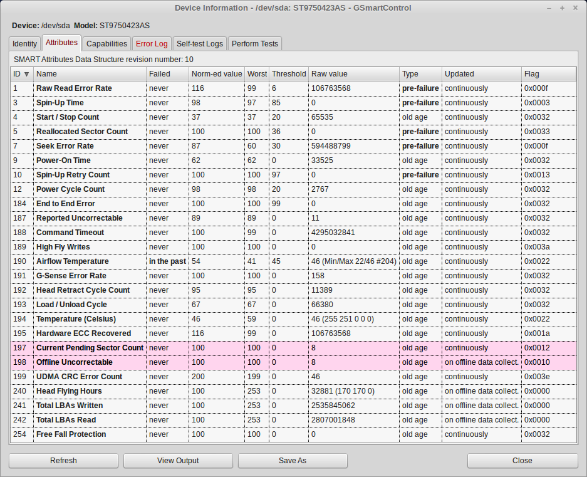587x477 pixels.
Task: Sort by the ID column header
Action: (21, 74)
